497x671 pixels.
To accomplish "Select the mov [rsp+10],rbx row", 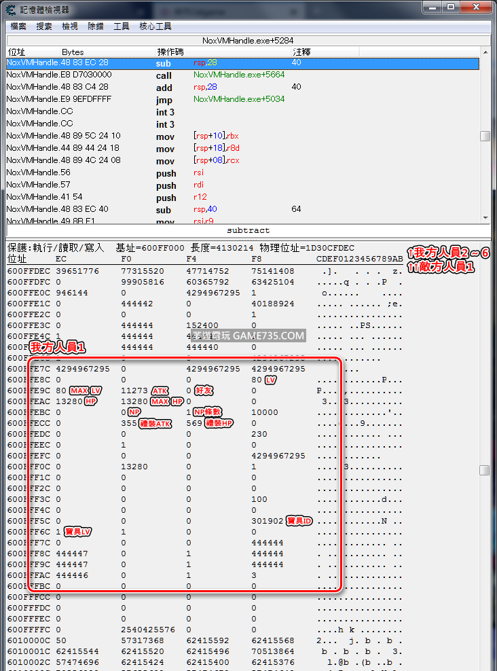I will (x=242, y=136).
